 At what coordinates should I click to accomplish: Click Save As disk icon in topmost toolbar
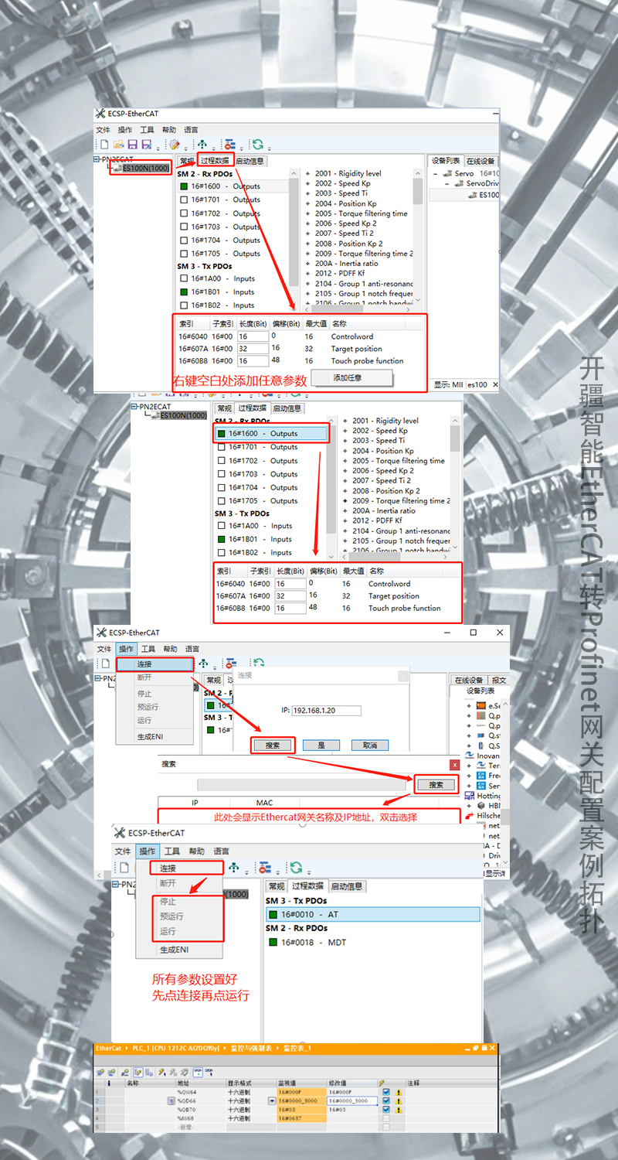(146, 145)
